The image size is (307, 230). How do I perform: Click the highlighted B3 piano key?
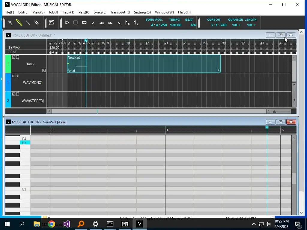coord(25,143)
